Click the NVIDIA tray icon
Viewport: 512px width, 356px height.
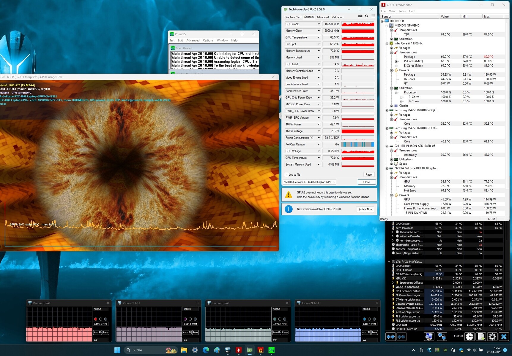click(x=445, y=350)
